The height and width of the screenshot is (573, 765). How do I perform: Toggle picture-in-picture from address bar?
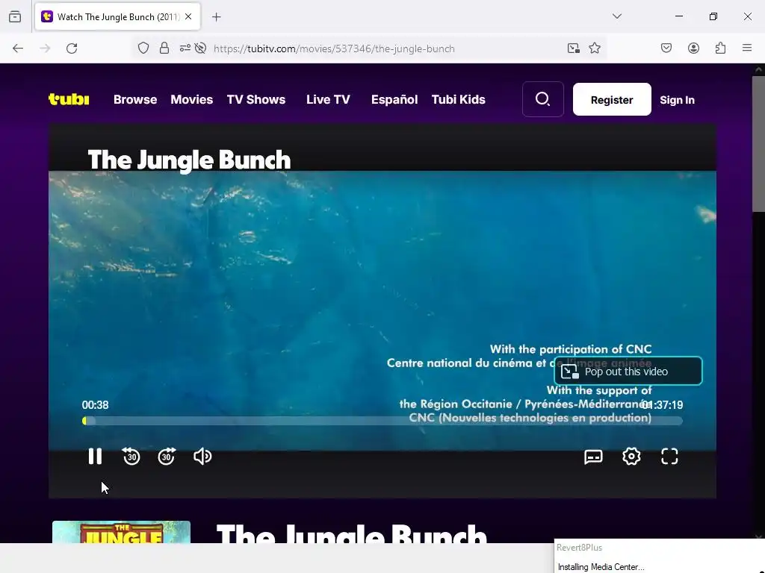tap(573, 48)
